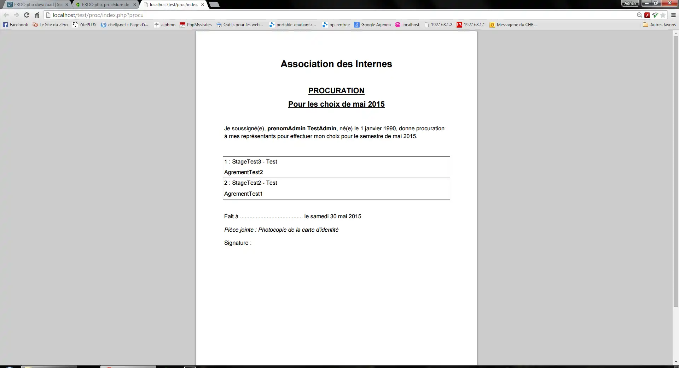The width and height of the screenshot is (679, 368).
Task: Click the PROCURATION title
Action: coord(336,91)
